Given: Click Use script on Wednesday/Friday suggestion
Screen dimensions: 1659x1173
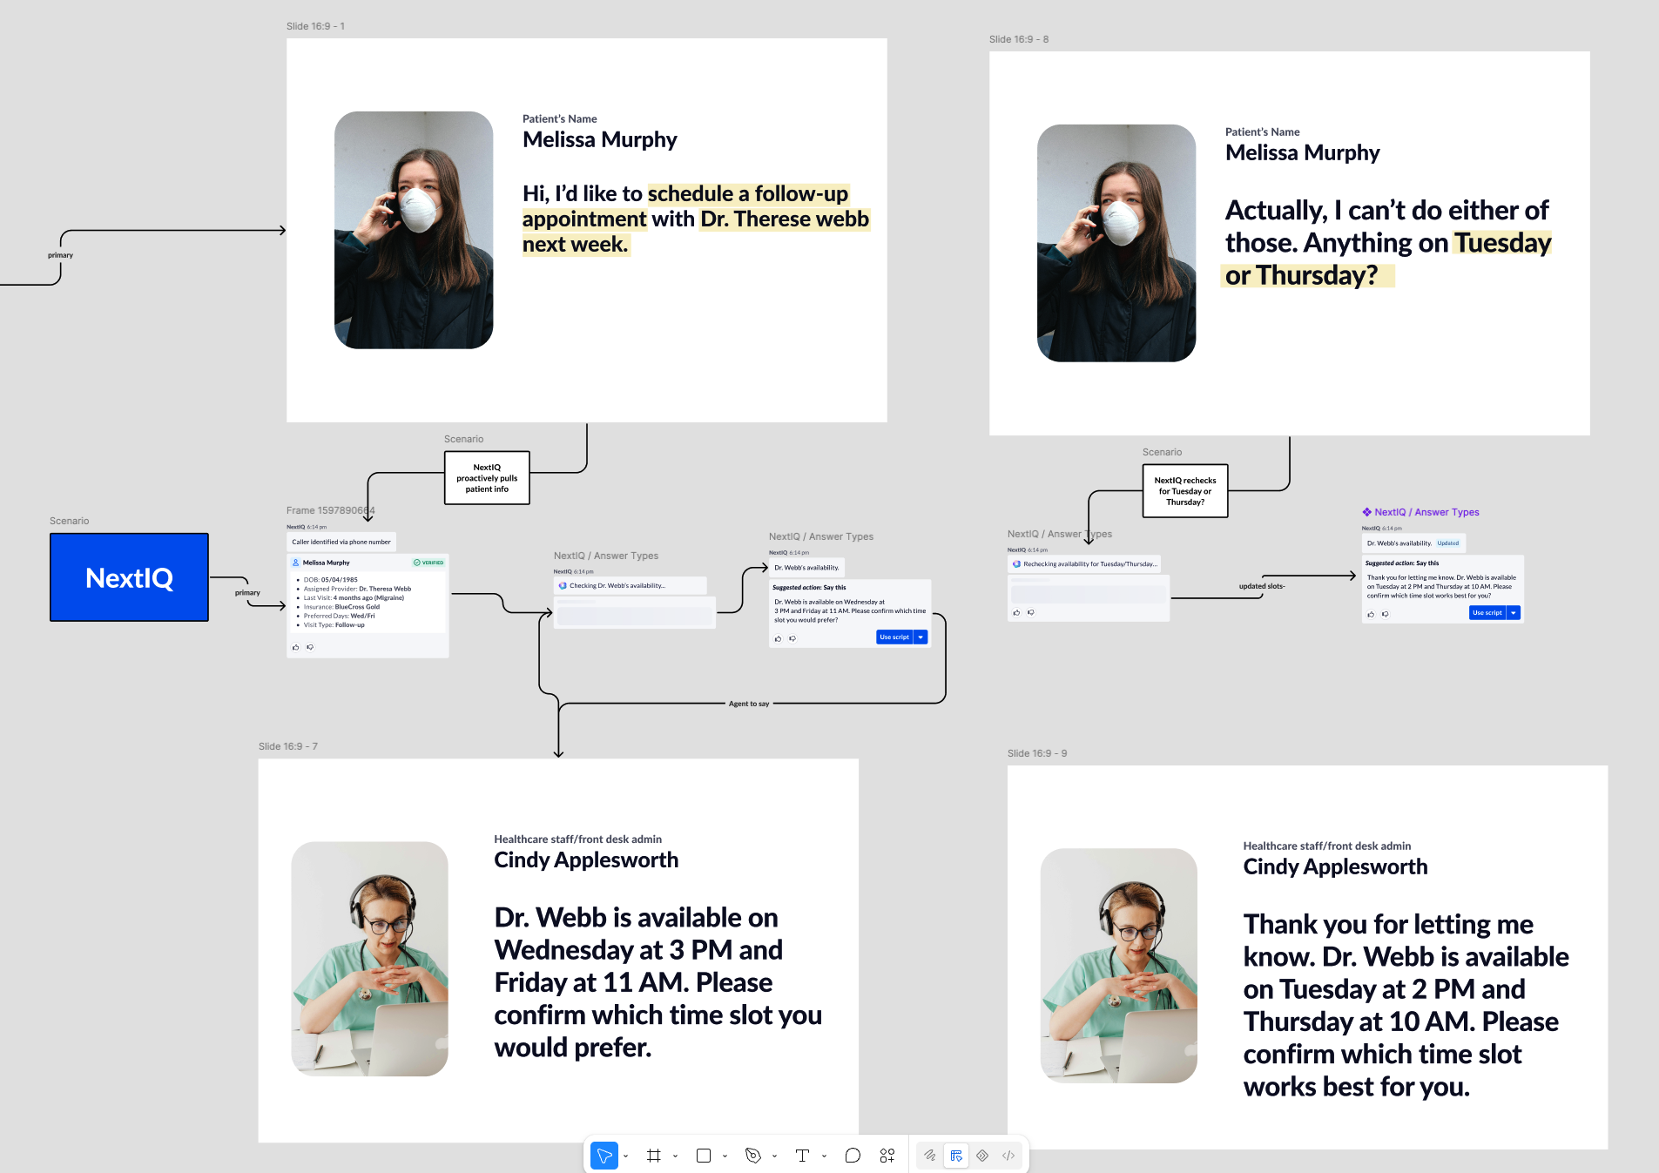Looking at the screenshot, I should 894,637.
